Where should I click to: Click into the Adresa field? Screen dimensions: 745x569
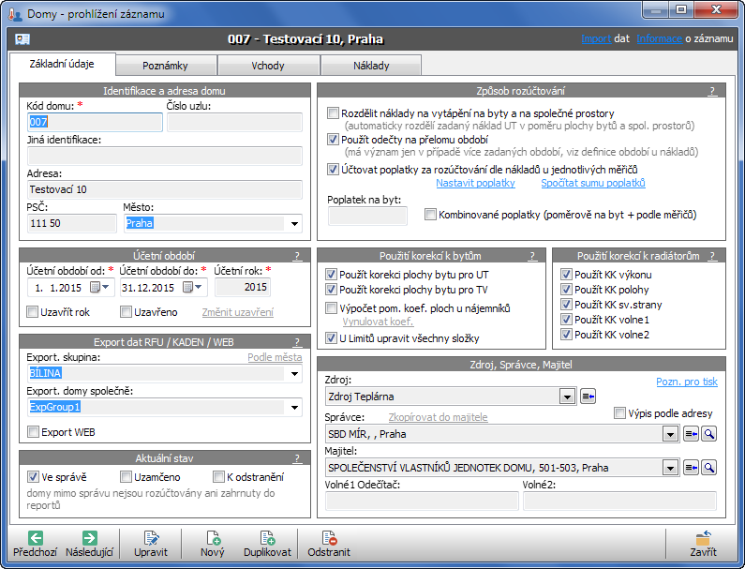point(164,189)
